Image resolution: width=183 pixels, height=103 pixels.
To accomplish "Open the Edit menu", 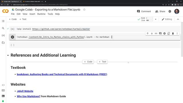I will pos(18,14).
